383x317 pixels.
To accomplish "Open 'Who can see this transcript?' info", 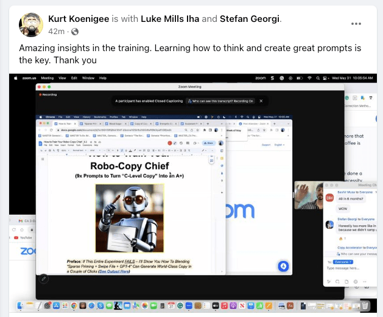I will tap(220, 101).
